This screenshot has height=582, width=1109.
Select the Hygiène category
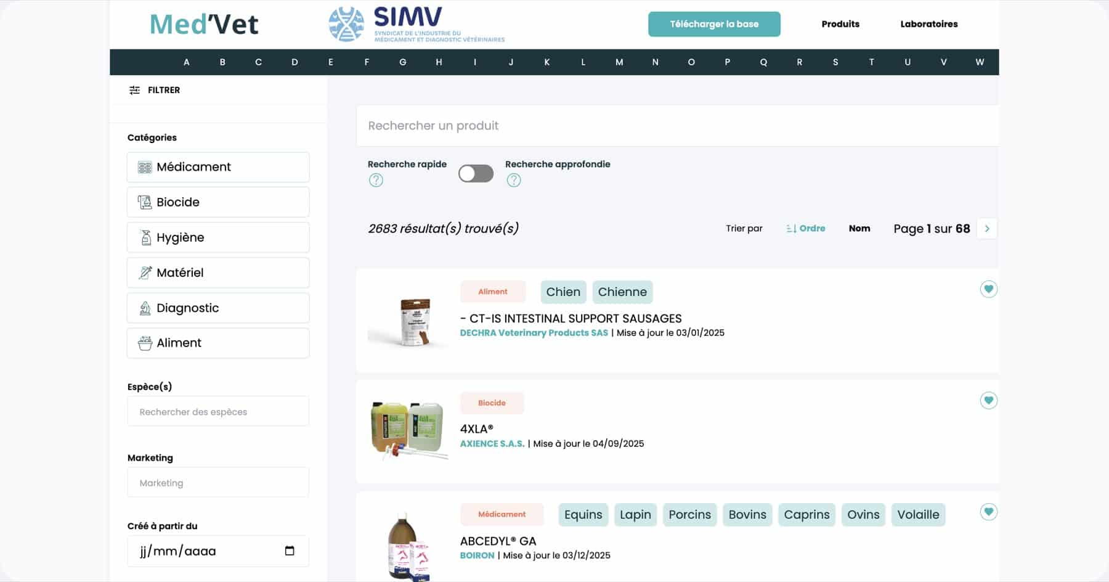click(218, 237)
